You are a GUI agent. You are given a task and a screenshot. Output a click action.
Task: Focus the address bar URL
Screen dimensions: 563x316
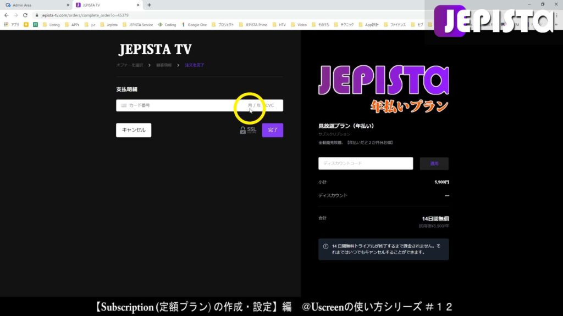(x=85, y=15)
